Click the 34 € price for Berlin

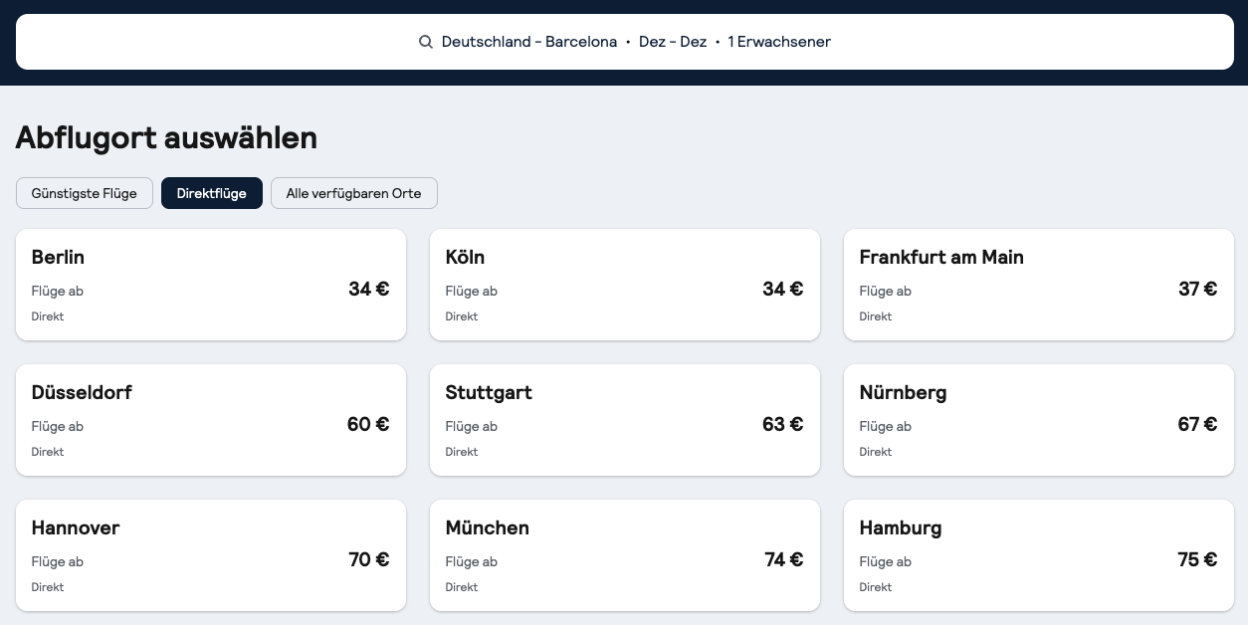368,290
